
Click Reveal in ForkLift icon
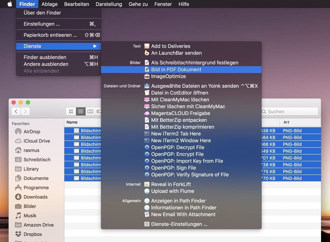tap(147, 184)
